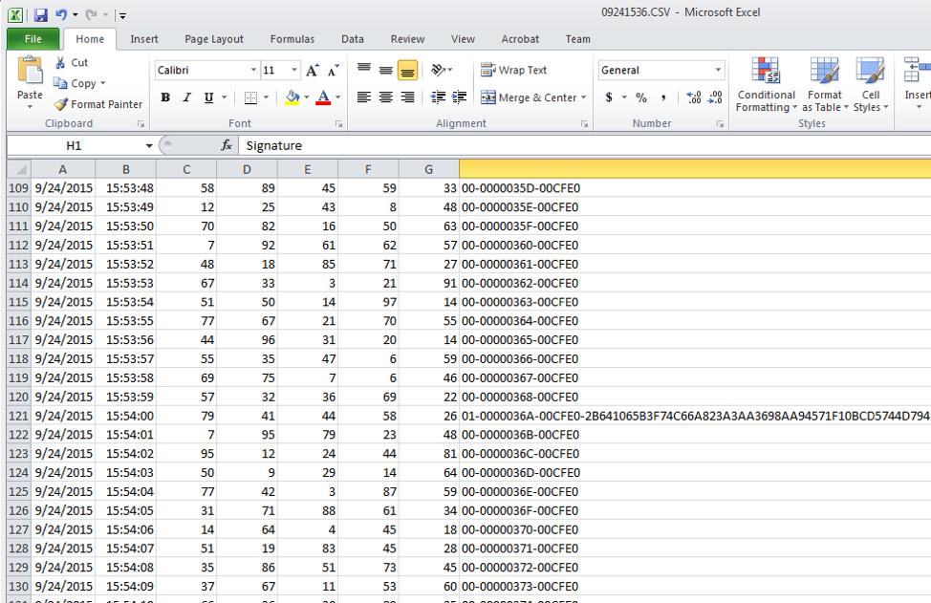Toggle the highlighted Bottom Align button
This screenshot has width=931, height=603.
coord(407,70)
